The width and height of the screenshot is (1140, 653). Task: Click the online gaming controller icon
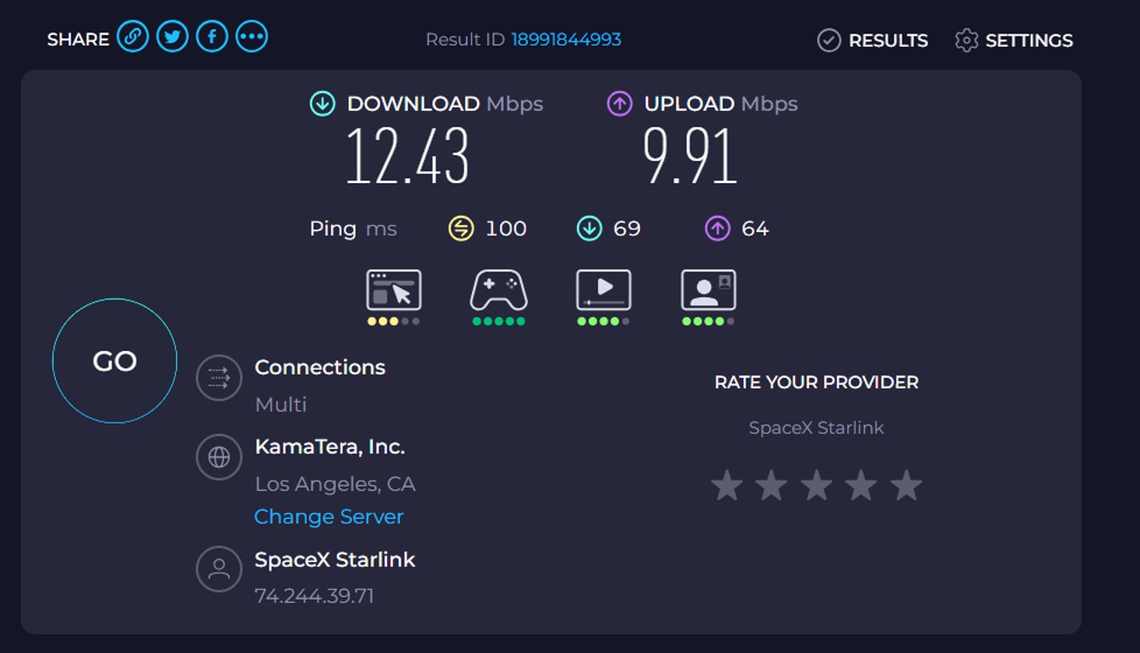click(498, 291)
